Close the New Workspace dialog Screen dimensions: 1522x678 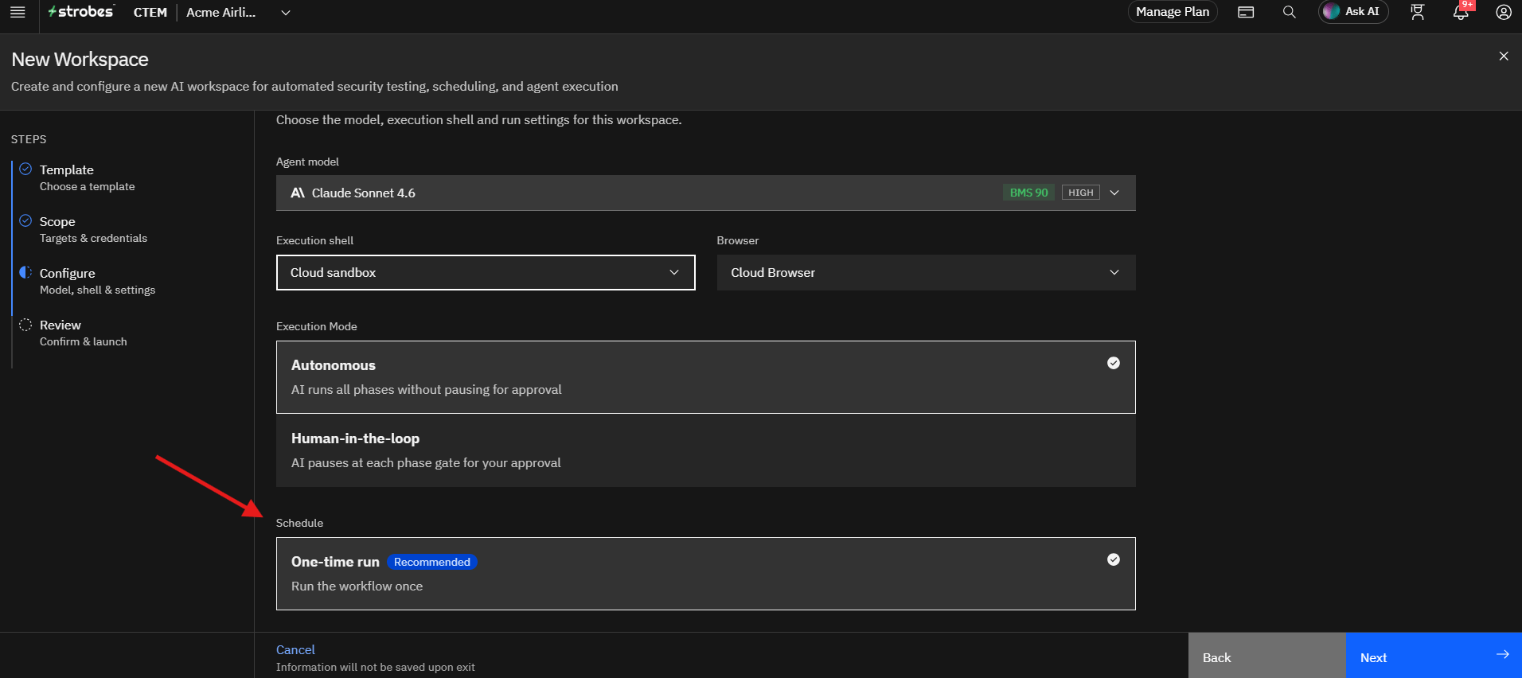click(x=1503, y=56)
